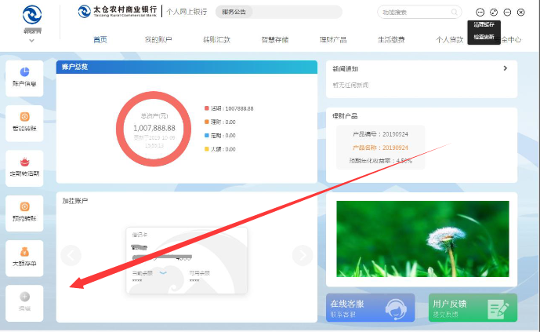Click the 借记卡 bank card

pyautogui.click(x=187, y=261)
